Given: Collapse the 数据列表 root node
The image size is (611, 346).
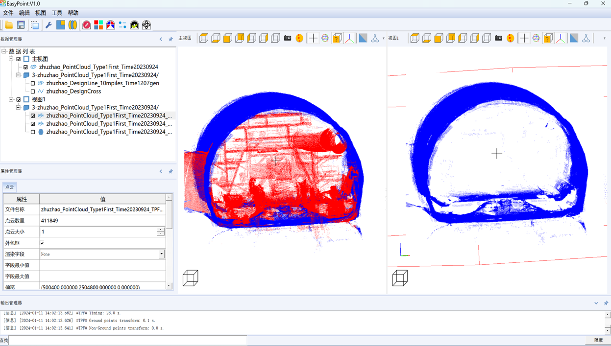Looking at the screenshot, I should tap(4, 51).
